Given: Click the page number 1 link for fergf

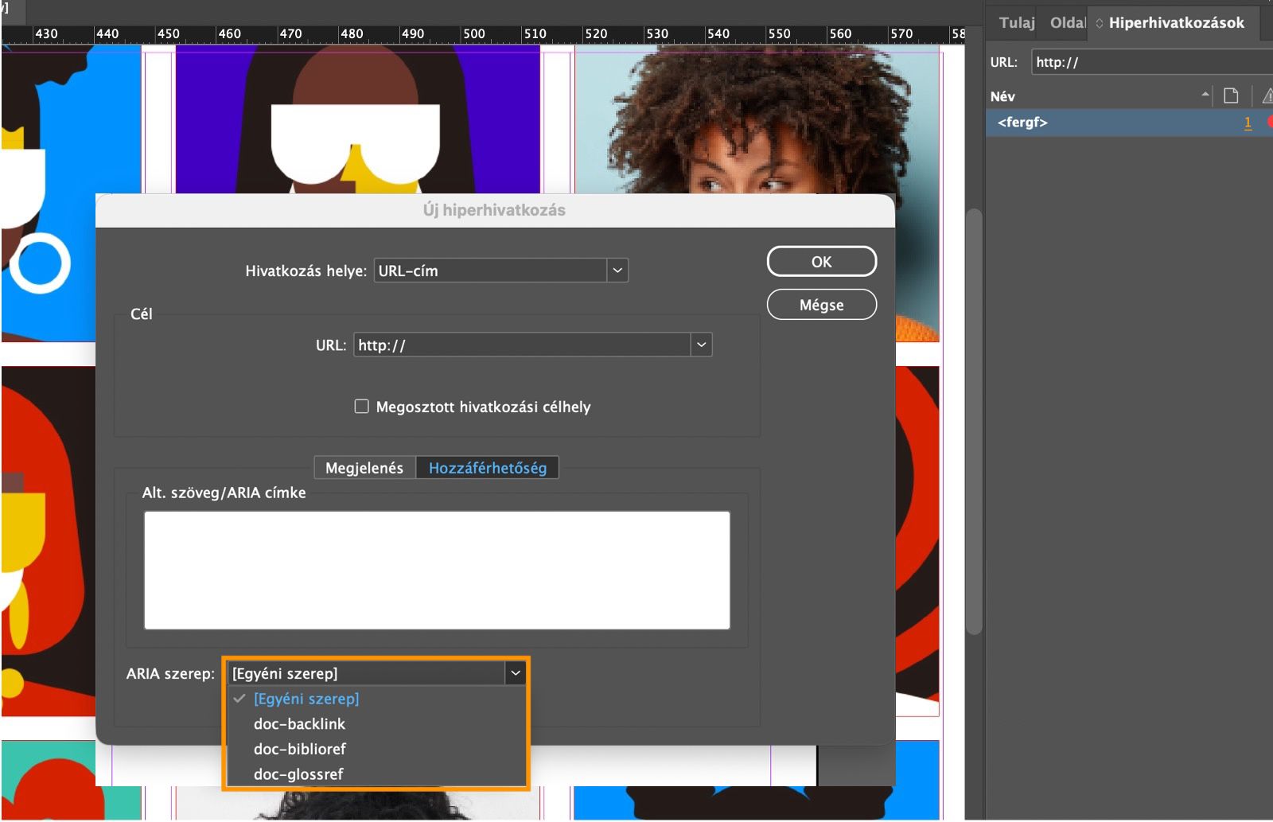Looking at the screenshot, I should point(1248,123).
